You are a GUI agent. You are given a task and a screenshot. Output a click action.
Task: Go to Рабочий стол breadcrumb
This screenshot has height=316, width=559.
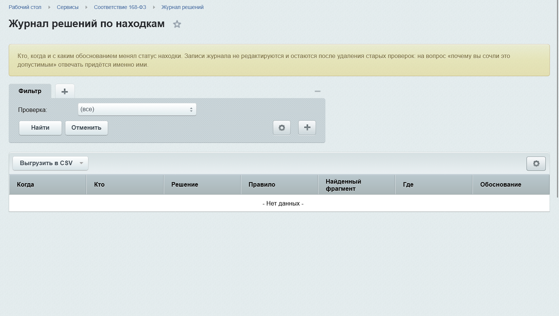pos(25,7)
